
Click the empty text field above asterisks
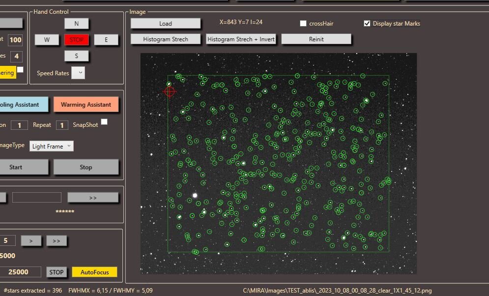[37, 198]
